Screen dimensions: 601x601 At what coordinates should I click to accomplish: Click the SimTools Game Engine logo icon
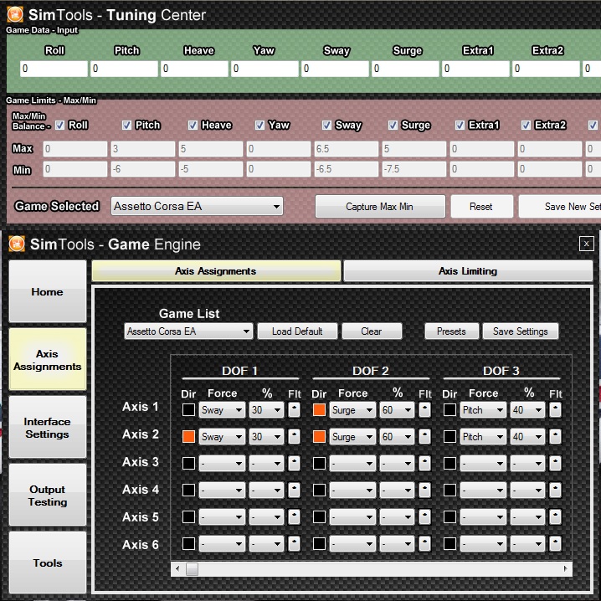[17, 244]
